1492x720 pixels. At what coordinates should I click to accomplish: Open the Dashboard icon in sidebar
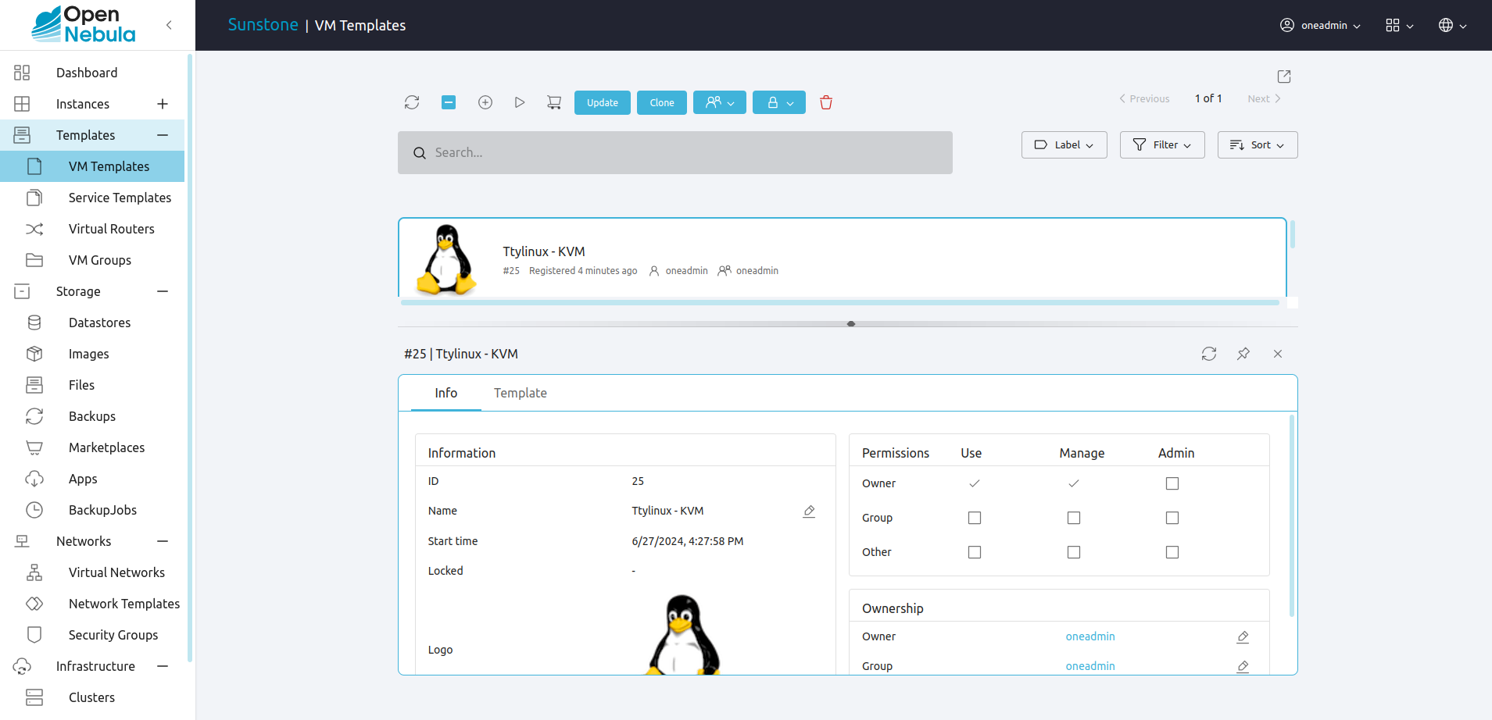(22, 73)
